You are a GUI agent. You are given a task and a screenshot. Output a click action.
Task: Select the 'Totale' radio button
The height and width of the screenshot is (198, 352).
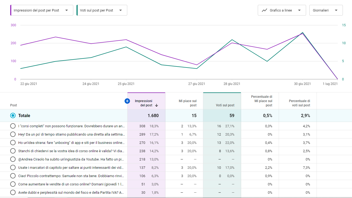pos(13,115)
